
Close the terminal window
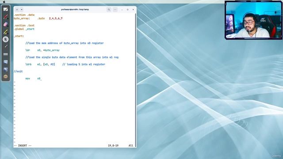pyautogui.click(x=133, y=10)
